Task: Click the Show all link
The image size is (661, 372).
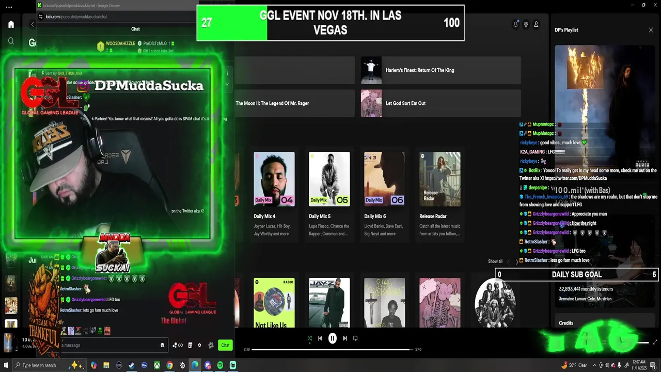Action: click(495, 261)
